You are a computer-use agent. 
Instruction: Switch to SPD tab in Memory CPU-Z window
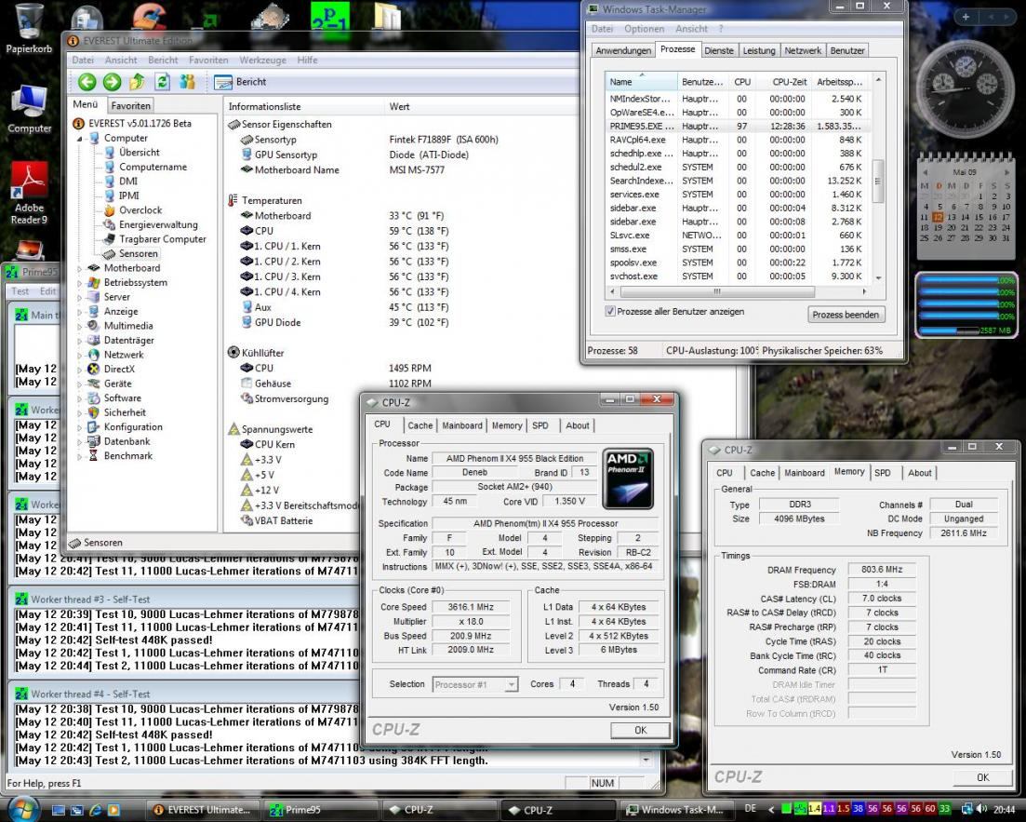tap(882, 473)
